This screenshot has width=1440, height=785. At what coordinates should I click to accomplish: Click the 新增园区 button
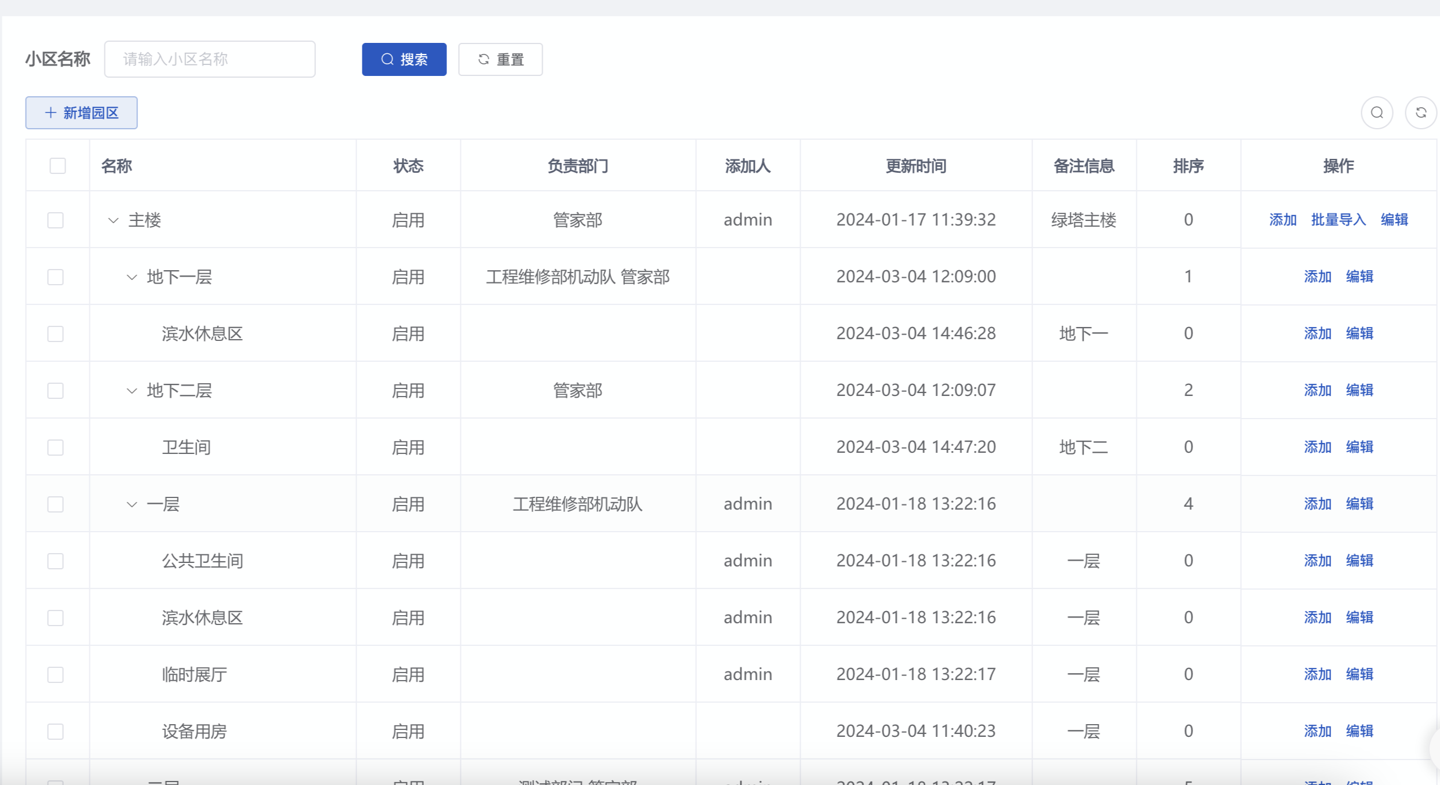click(x=81, y=112)
